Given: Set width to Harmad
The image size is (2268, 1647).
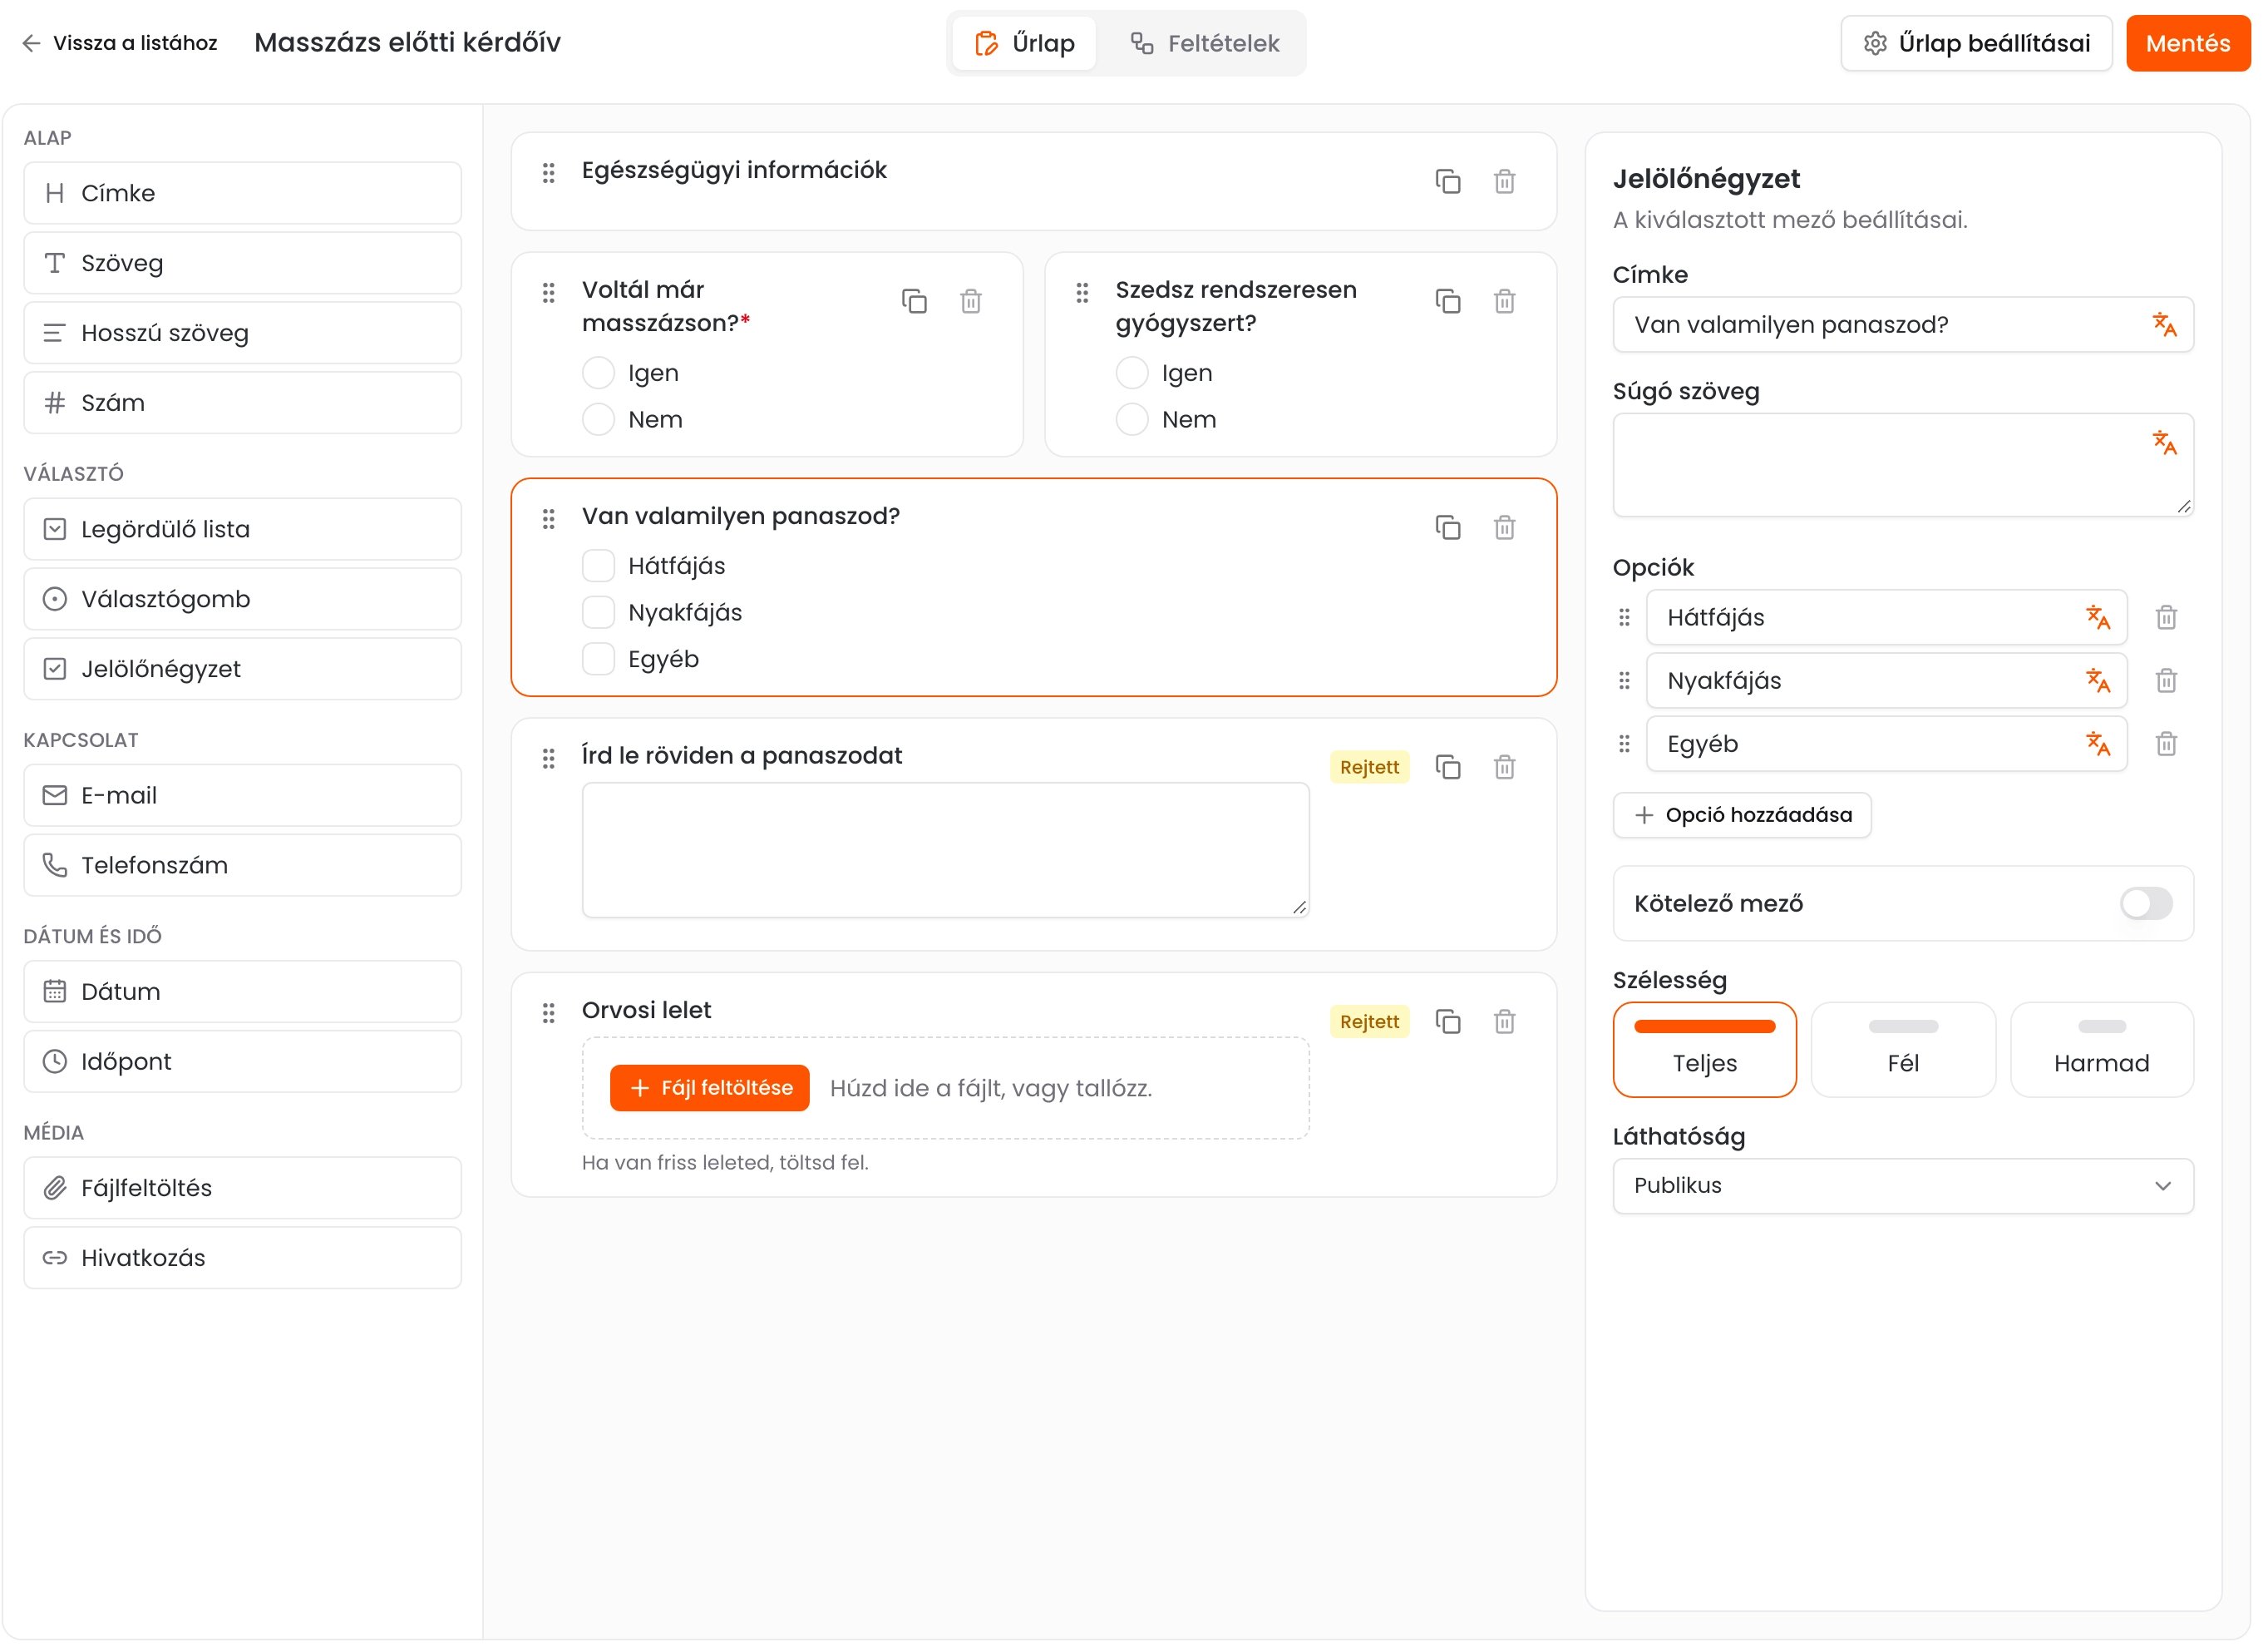Looking at the screenshot, I should click(x=2102, y=1050).
